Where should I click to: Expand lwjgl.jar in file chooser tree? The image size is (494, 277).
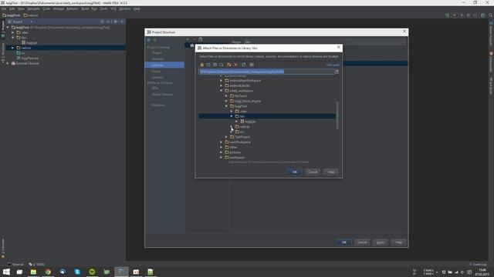coord(237,122)
